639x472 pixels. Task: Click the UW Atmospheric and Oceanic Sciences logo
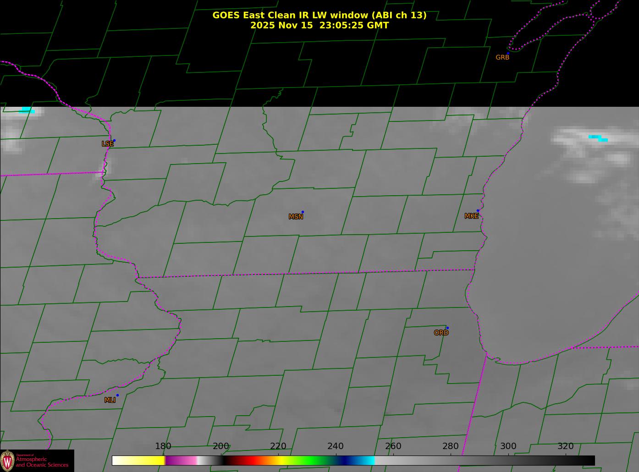coord(37,461)
